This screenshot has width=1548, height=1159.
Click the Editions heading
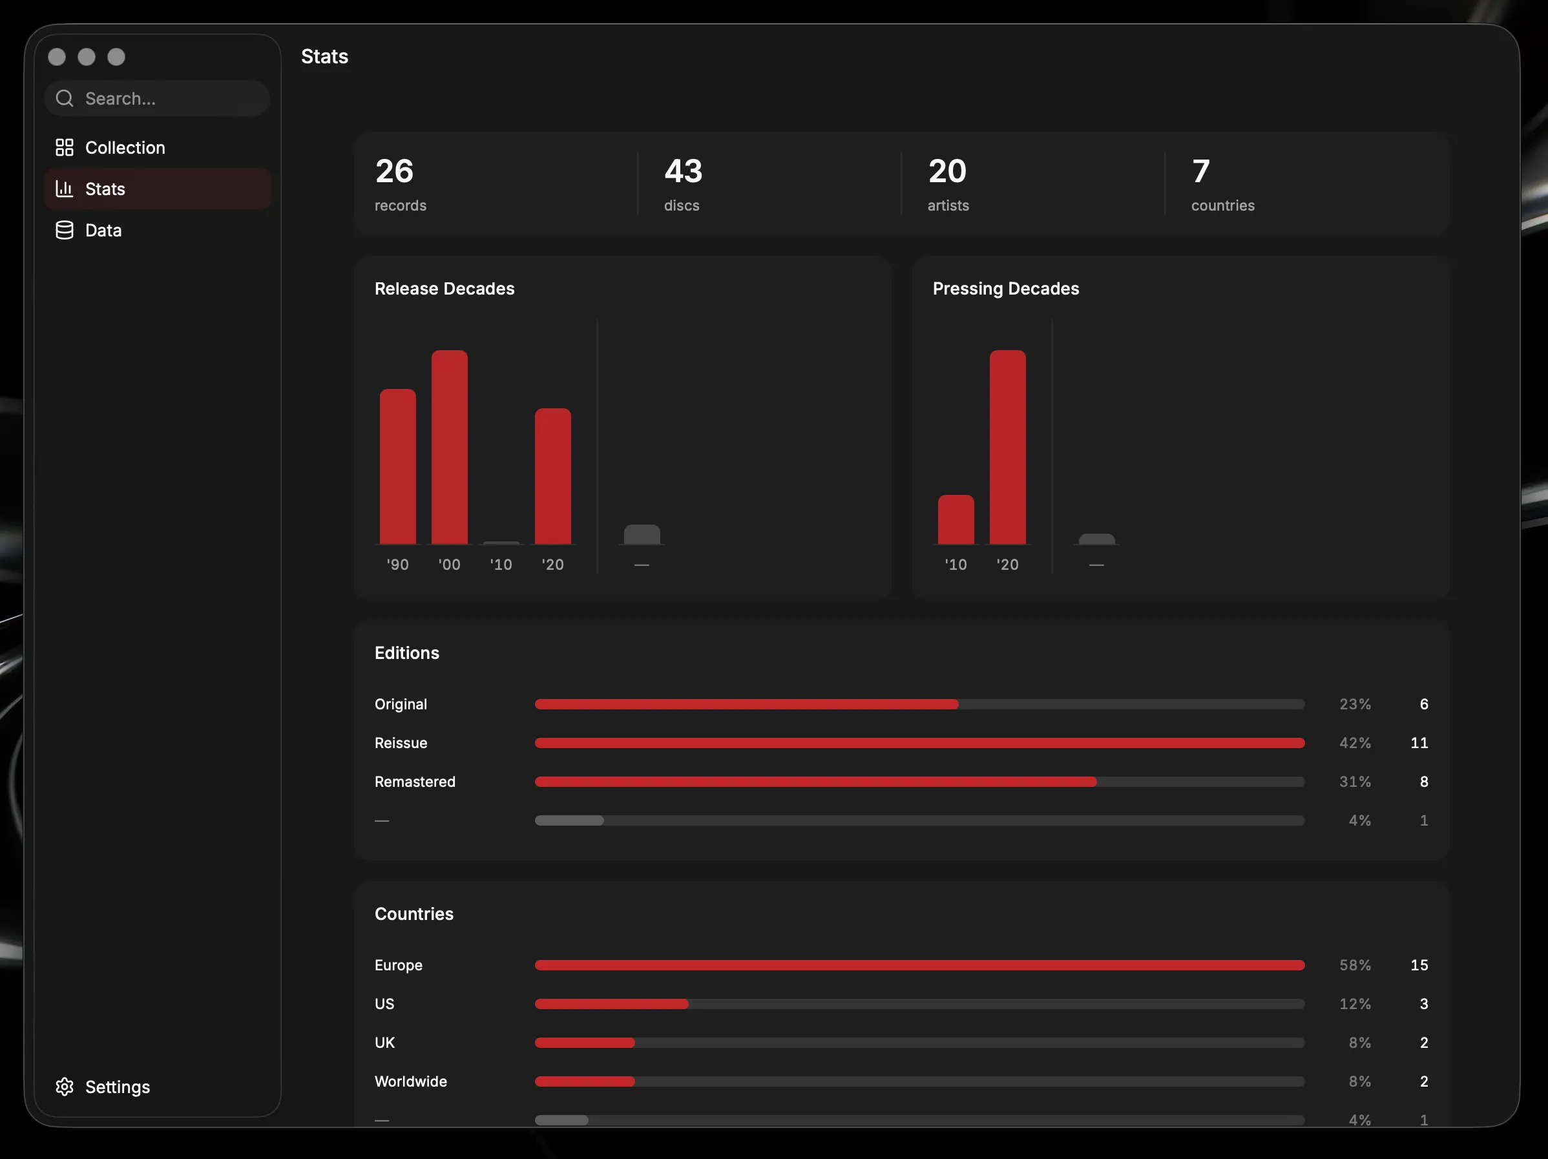point(406,653)
